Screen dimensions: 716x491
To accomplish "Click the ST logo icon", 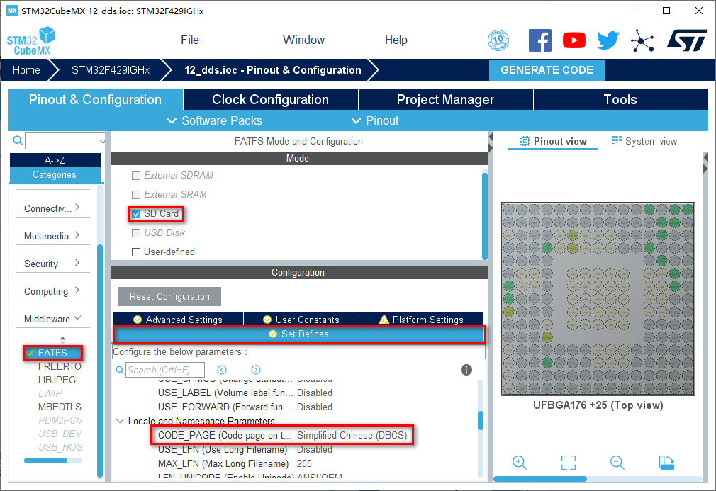I will tap(687, 40).
